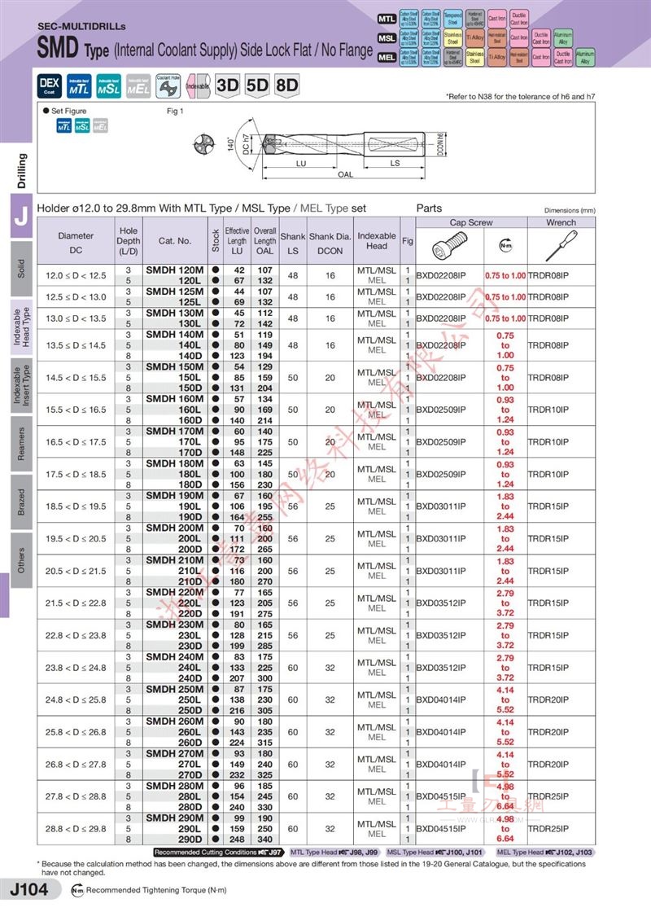Image resolution: width=651 pixels, height=912 pixels.
Task: Follow MEL Type Head J102, J103 reference
Action: click(544, 852)
